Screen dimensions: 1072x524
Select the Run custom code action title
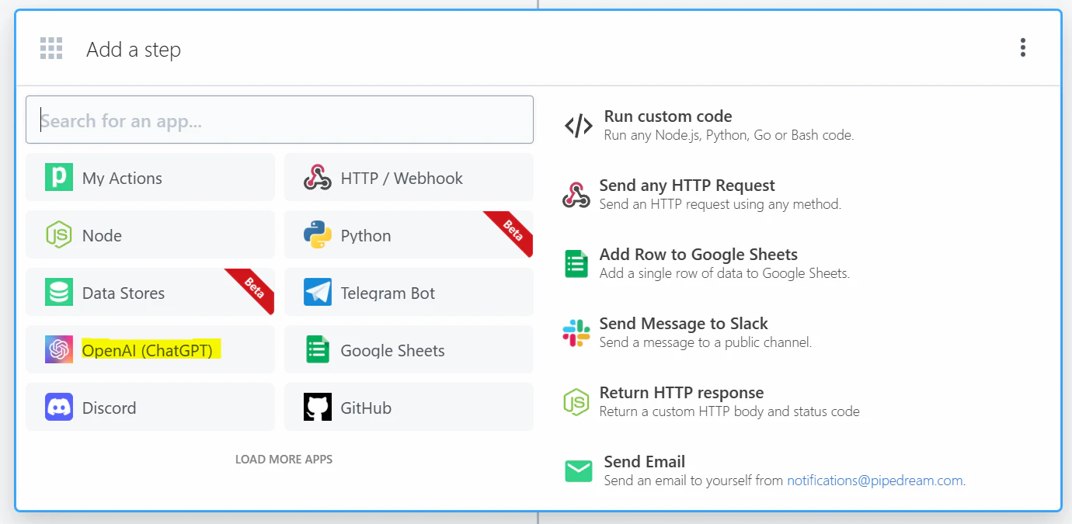[x=668, y=116]
